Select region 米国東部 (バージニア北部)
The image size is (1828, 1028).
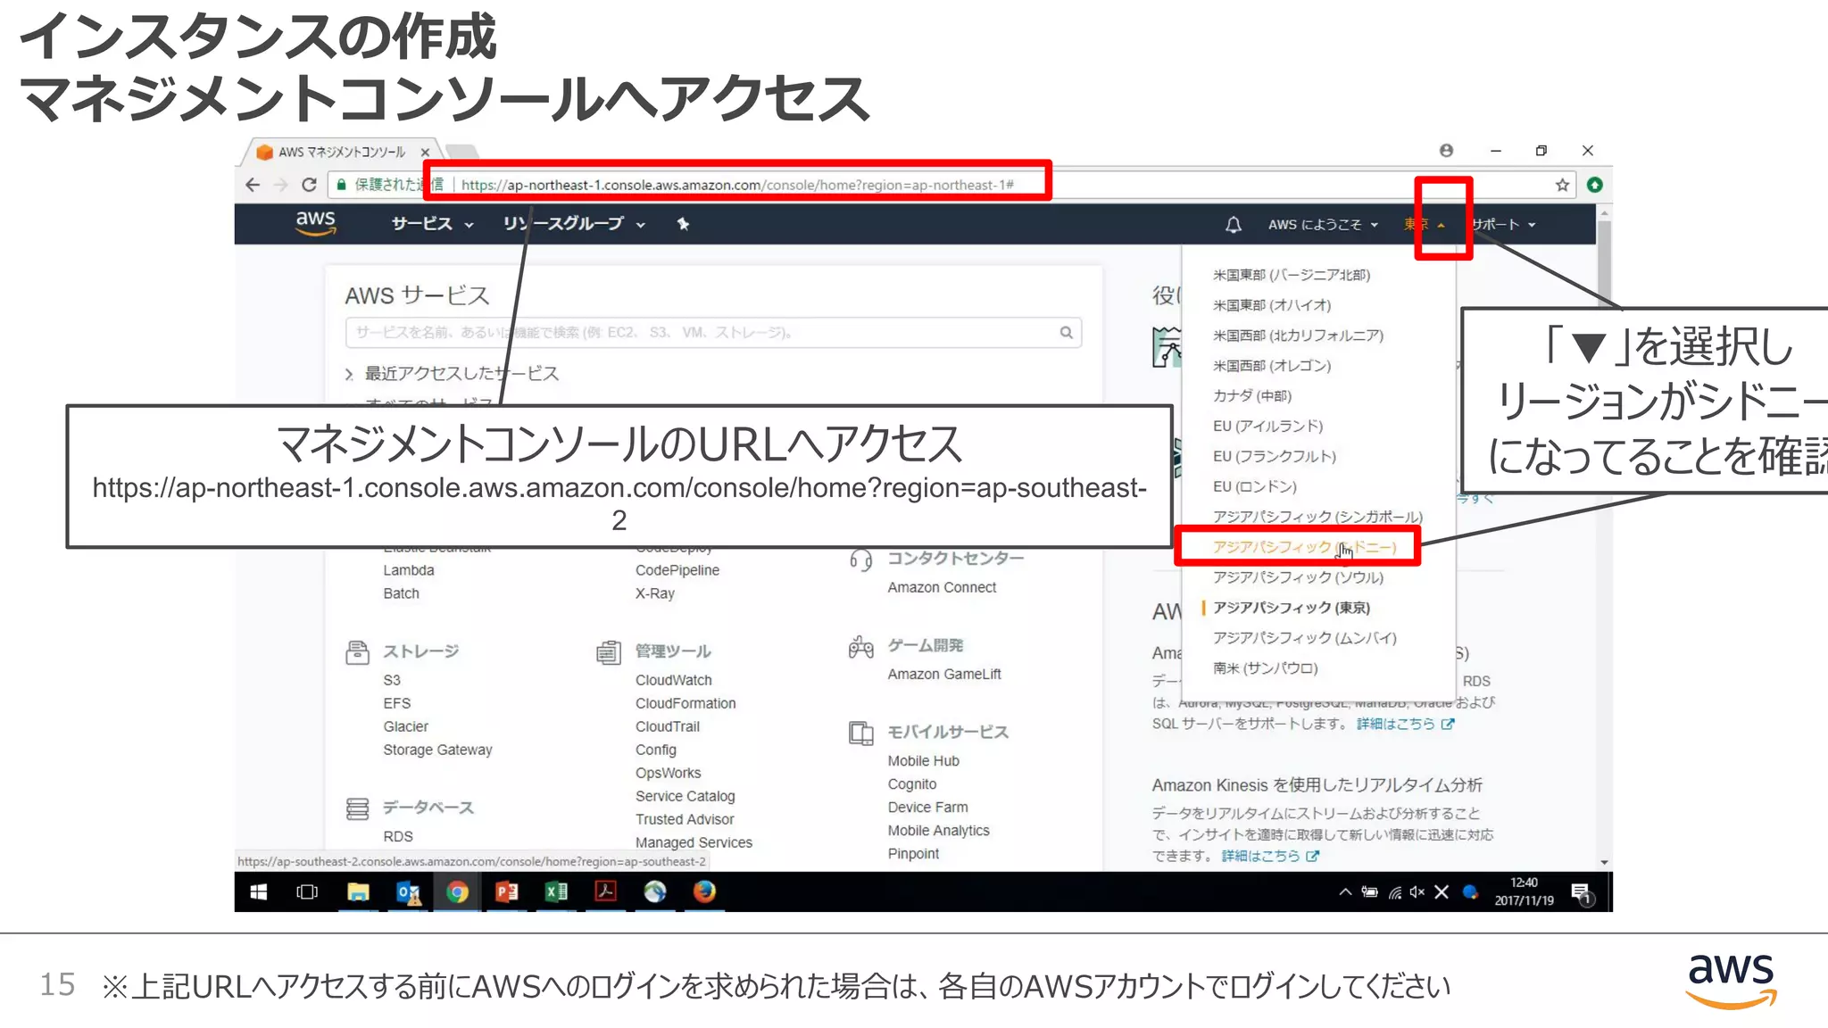point(1292,275)
